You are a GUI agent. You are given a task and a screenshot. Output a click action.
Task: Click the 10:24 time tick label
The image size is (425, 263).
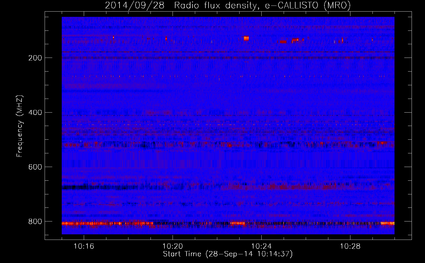click(x=261, y=246)
